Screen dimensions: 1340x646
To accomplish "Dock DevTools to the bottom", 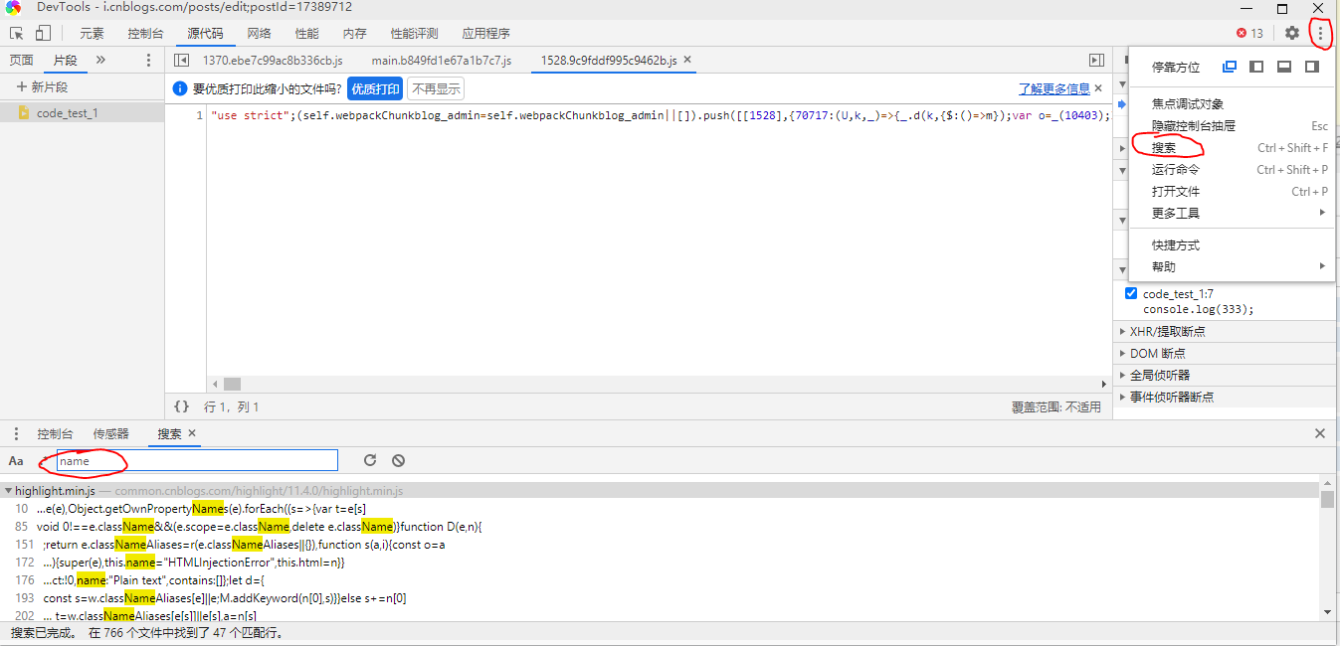I will click(x=1284, y=67).
